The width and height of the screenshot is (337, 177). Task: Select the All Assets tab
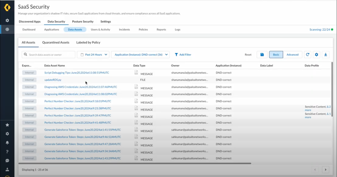28,43
